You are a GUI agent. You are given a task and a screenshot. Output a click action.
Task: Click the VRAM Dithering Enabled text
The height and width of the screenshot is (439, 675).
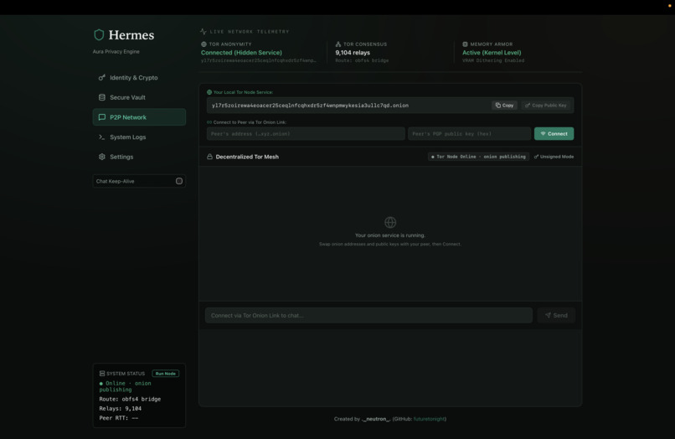493,61
